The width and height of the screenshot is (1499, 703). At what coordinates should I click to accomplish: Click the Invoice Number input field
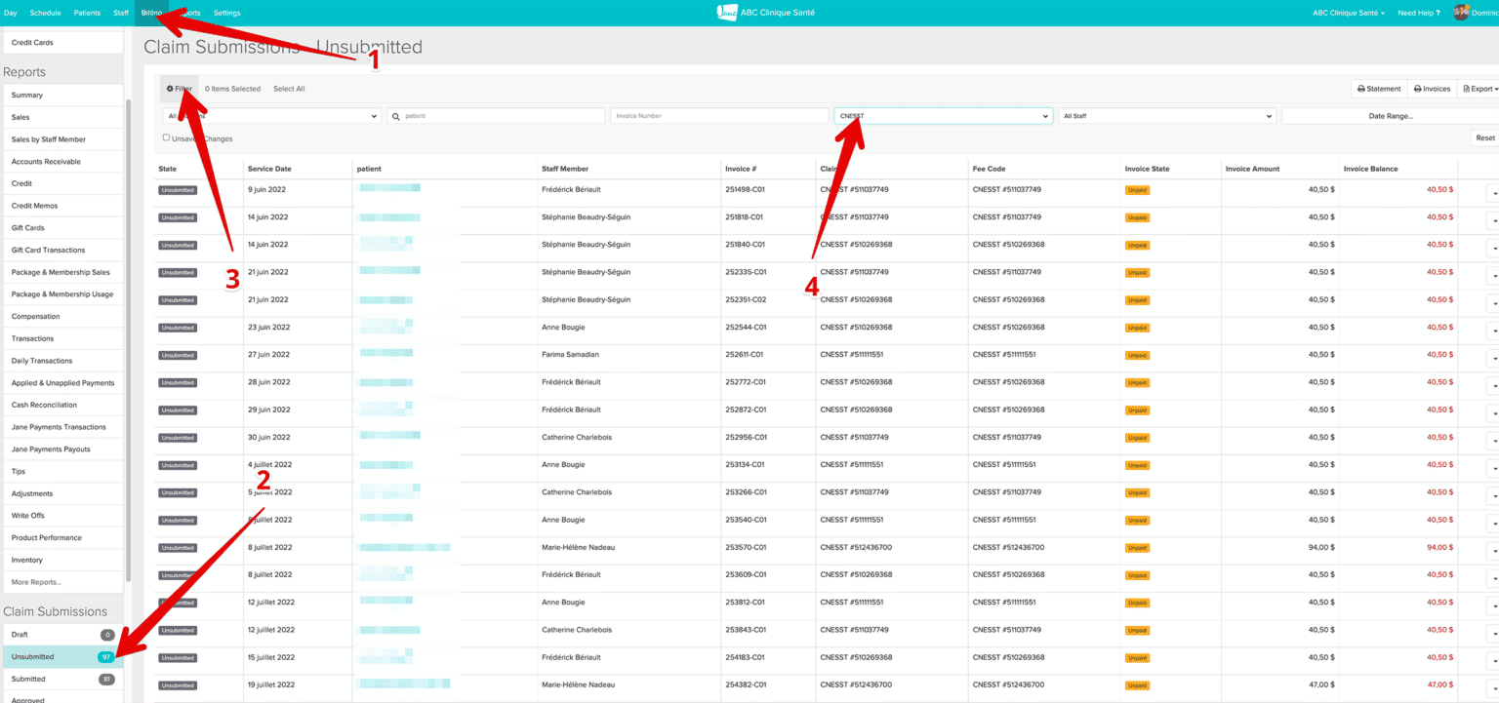click(719, 116)
